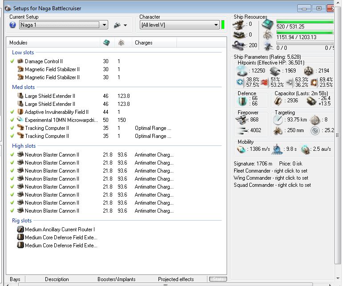
Task: Click the turret hardpoints icon in Ship Resources
Action: [239, 24]
